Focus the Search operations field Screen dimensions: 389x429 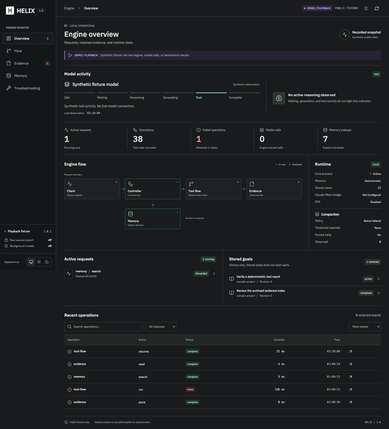[x=103, y=327]
